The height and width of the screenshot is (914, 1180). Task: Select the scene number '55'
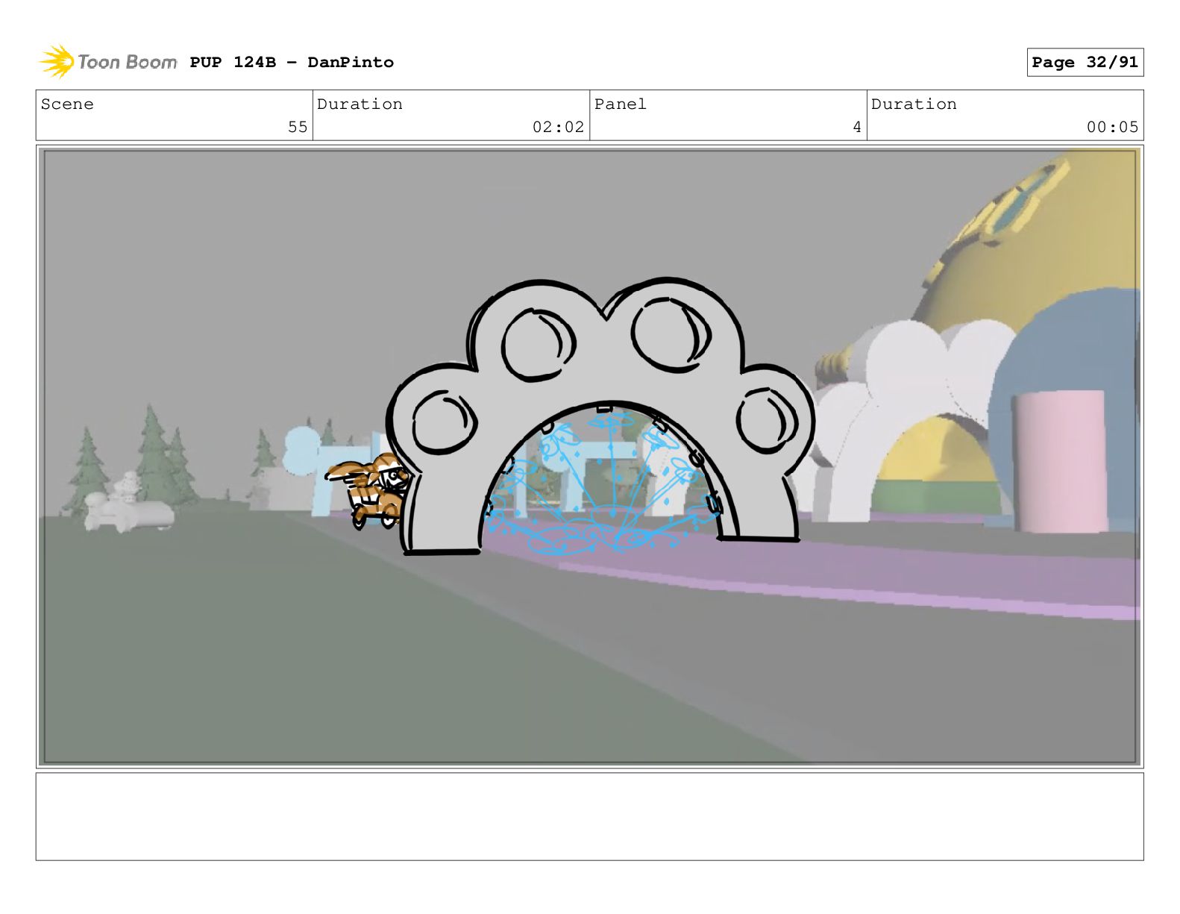point(298,127)
